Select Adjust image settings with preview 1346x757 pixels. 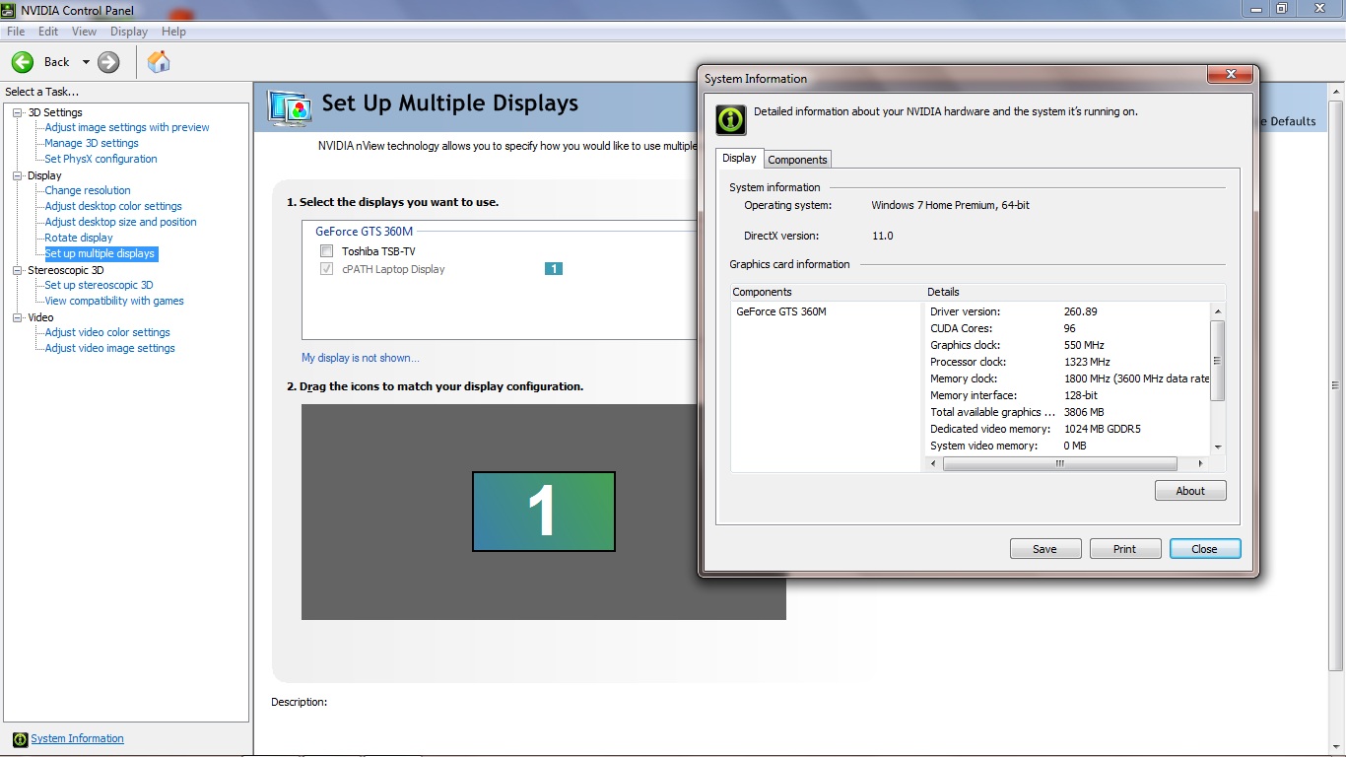127,127
